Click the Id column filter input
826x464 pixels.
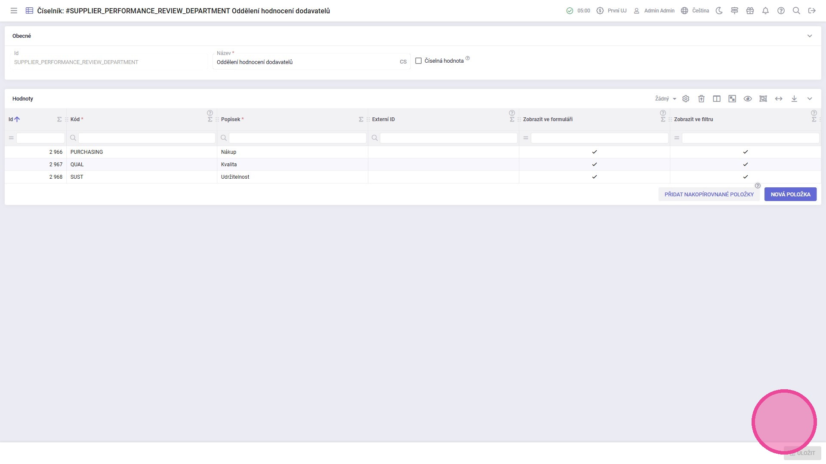point(40,138)
